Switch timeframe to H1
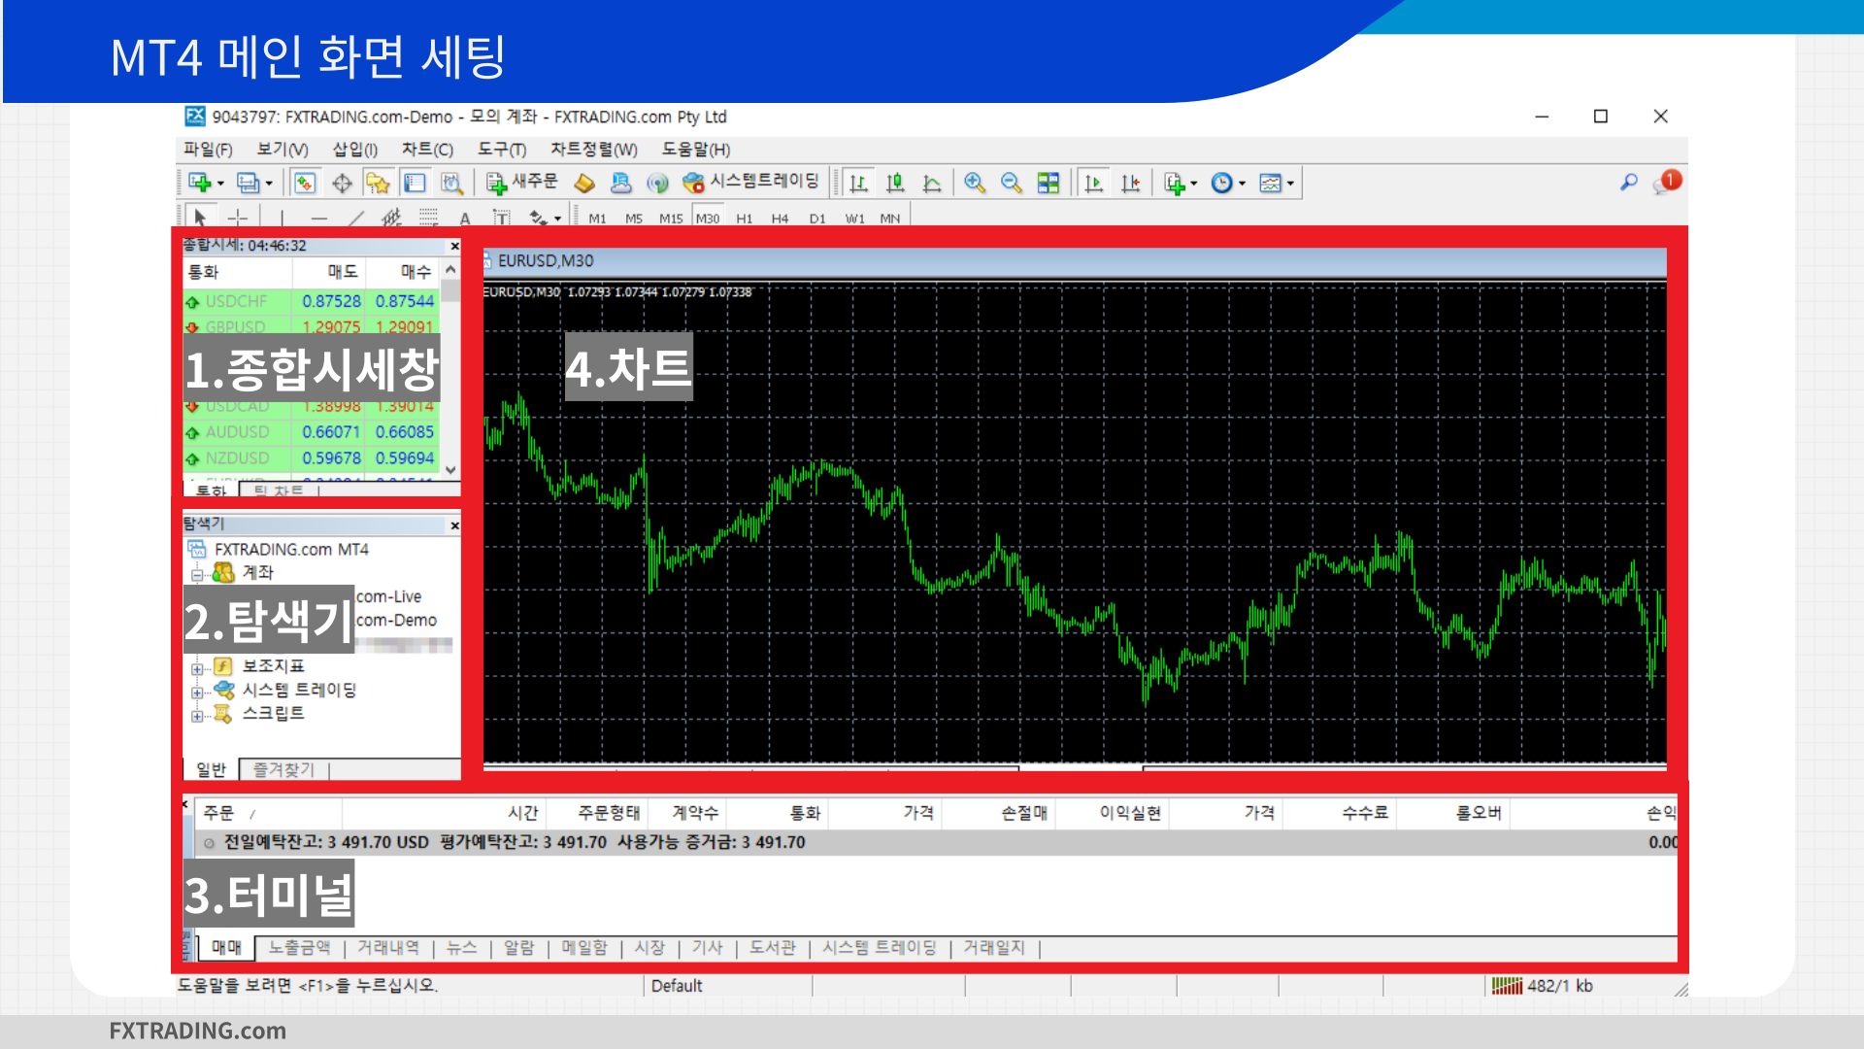1864x1049 pixels. point(745,219)
